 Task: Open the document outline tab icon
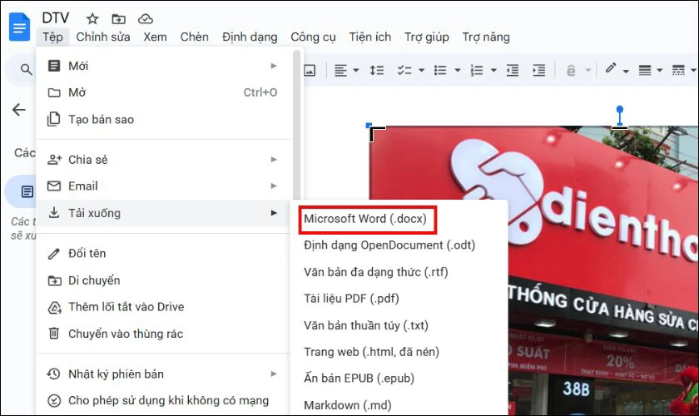tap(27, 191)
